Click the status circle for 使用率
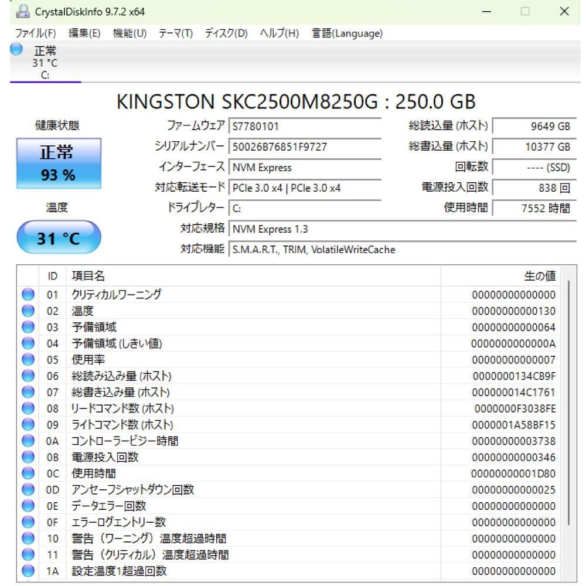The width and height of the screenshot is (586, 586). 28,360
